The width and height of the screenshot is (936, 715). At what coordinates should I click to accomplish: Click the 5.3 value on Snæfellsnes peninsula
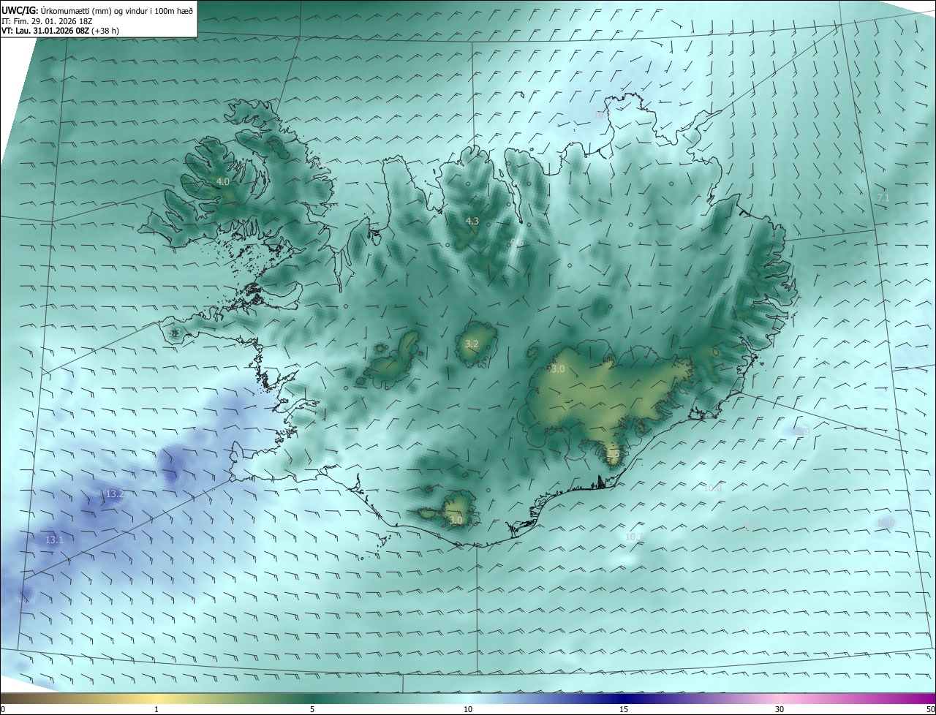click(174, 333)
